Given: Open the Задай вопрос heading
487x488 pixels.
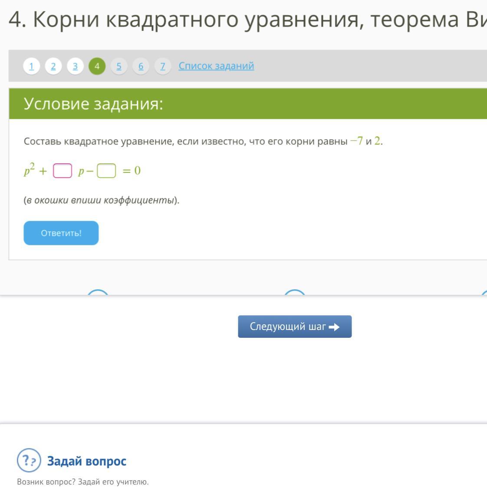Looking at the screenshot, I should [x=86, y=461].
